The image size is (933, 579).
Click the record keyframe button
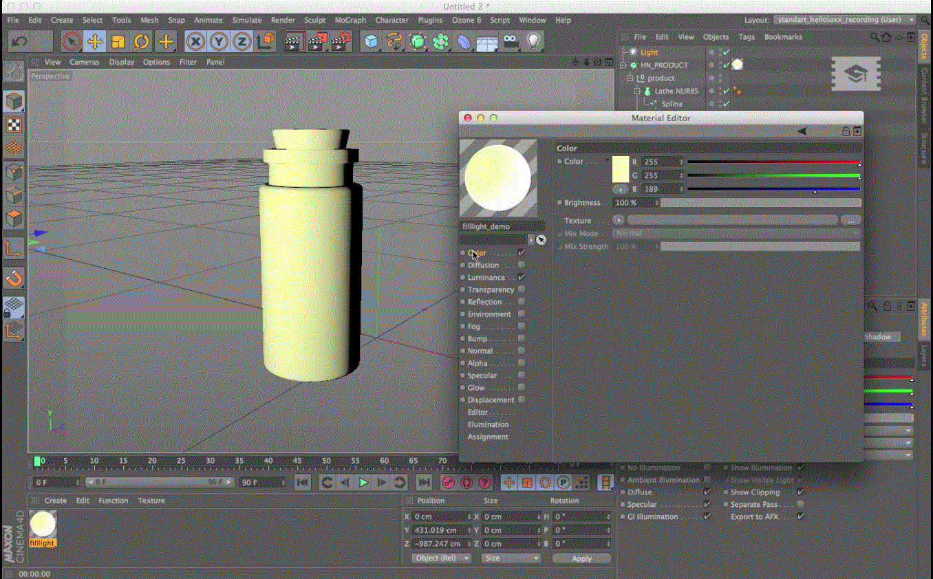449,483
